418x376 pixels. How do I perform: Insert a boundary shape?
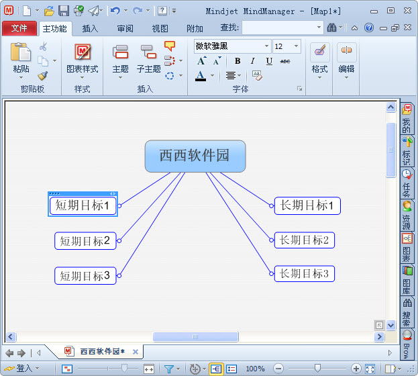[170, 76]
